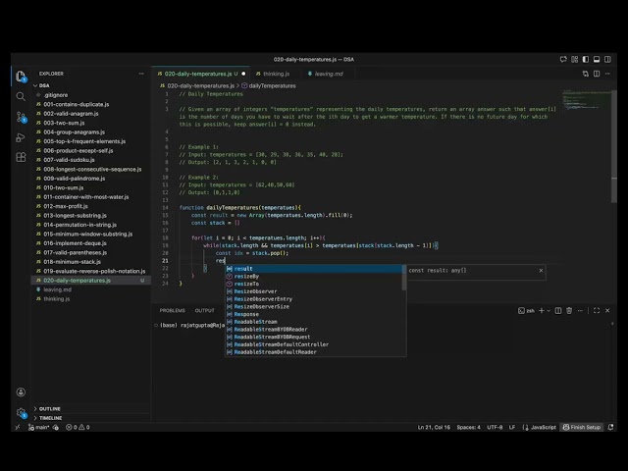
Task: Switch to the PROBLEMS panel tab
Action: tap(172, 310)
